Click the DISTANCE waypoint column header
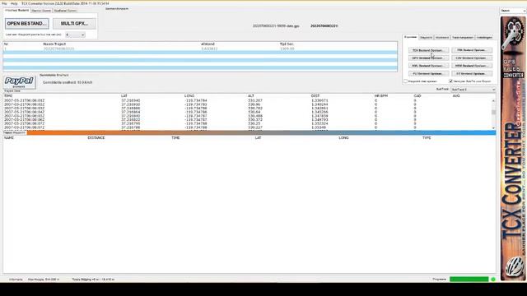 96,138
